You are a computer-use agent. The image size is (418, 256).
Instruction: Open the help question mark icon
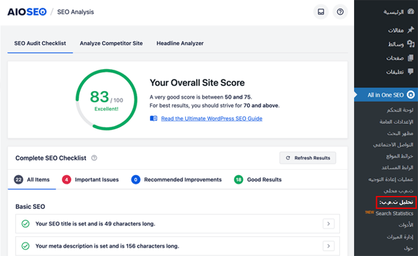click(x=340, y=12)
